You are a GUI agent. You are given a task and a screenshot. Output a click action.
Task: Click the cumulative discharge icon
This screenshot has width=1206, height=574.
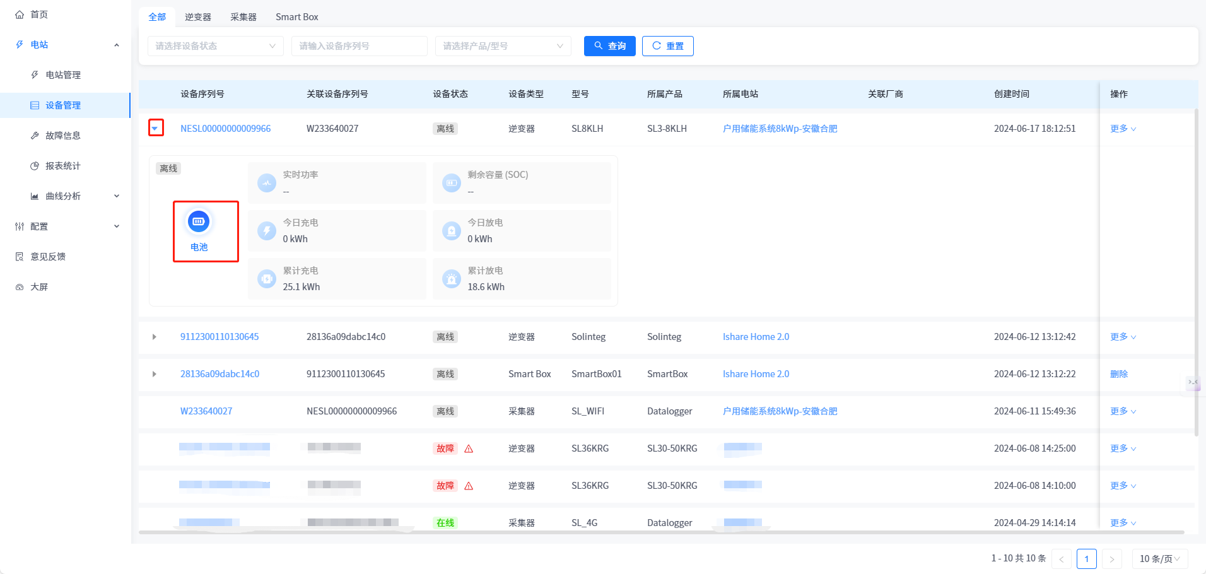(452, 279)
